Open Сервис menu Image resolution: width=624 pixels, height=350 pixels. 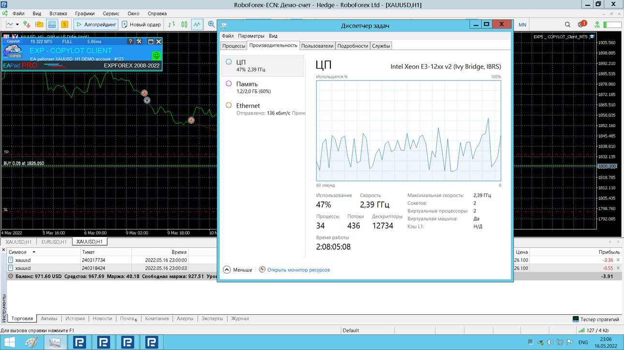(x=111, y=14)
